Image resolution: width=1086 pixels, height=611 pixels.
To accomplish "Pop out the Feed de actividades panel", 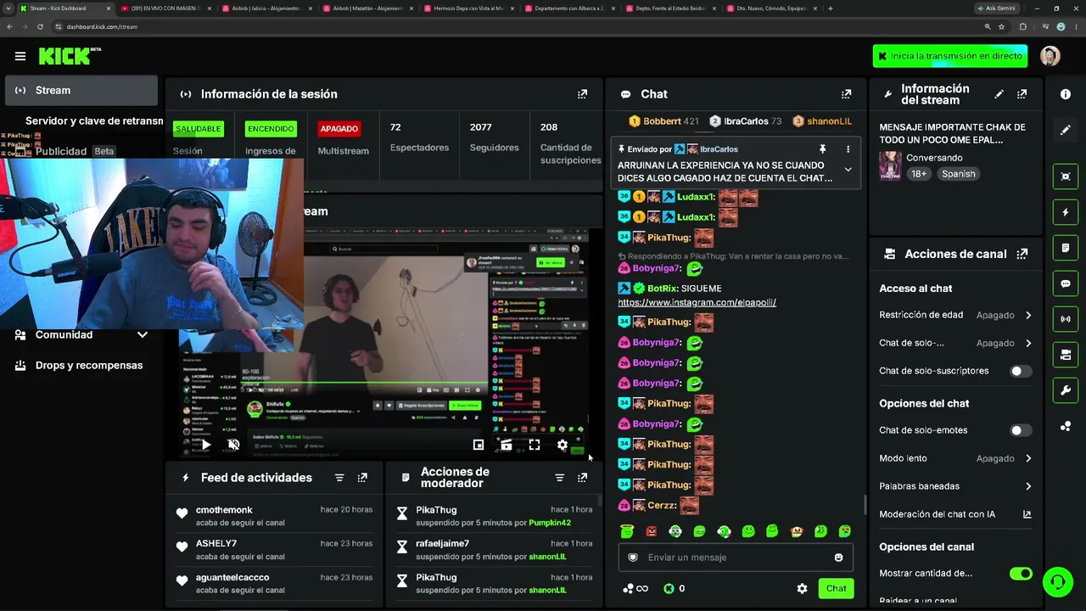I will point(362,478).
